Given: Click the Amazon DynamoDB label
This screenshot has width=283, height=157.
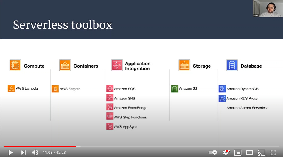Looking at the screenshot, I should pyautogui.click(x=242, y=89).
